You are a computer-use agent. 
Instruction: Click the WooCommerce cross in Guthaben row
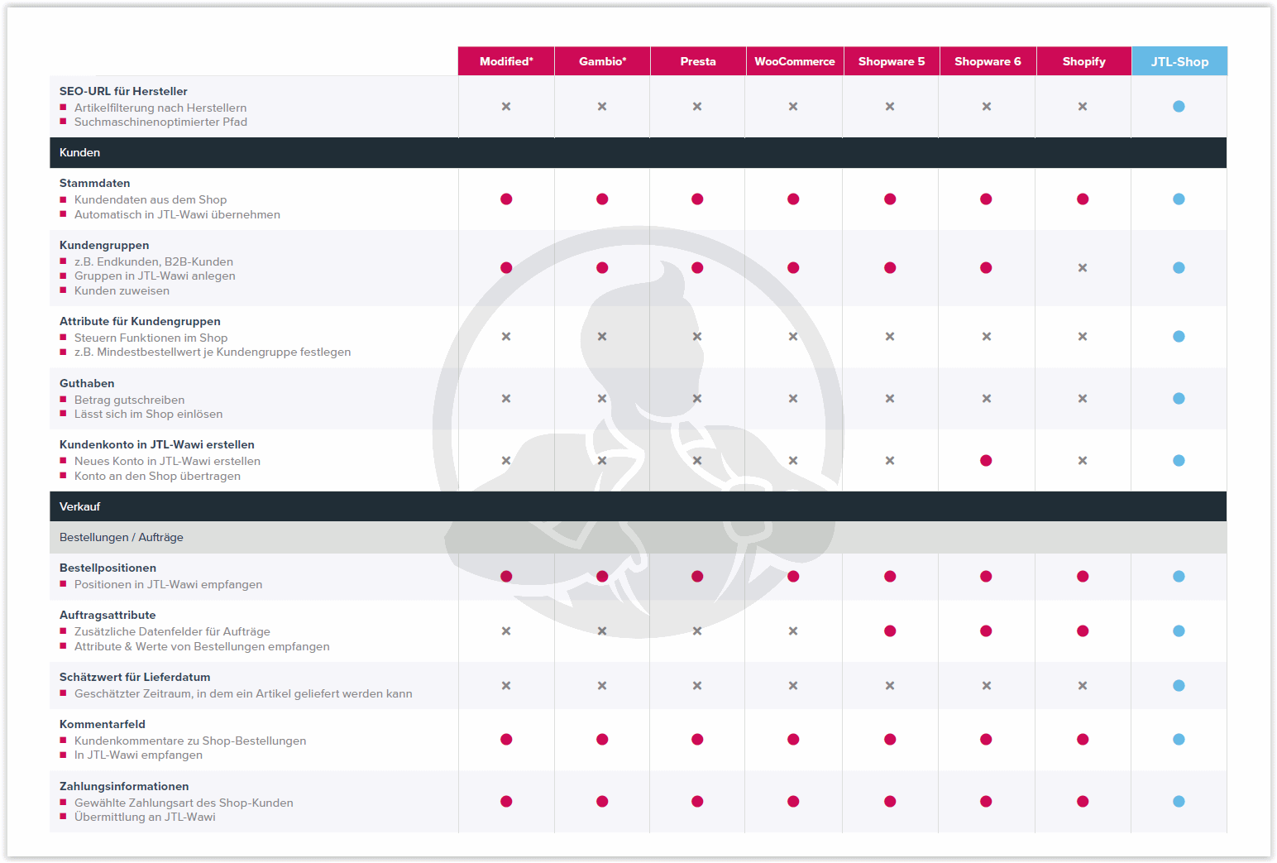tap(793, 399)
